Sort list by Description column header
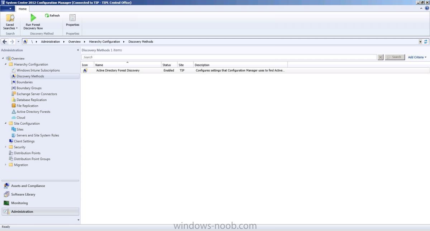The image size is (430, 231). [x=240, y=65]
